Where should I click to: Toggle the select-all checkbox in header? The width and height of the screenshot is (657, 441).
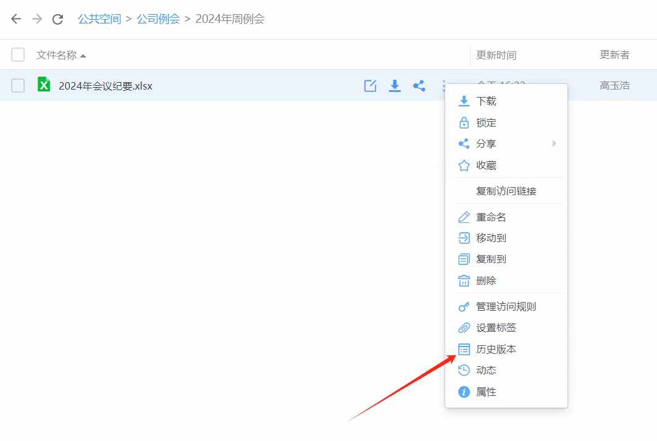point(18,55)
